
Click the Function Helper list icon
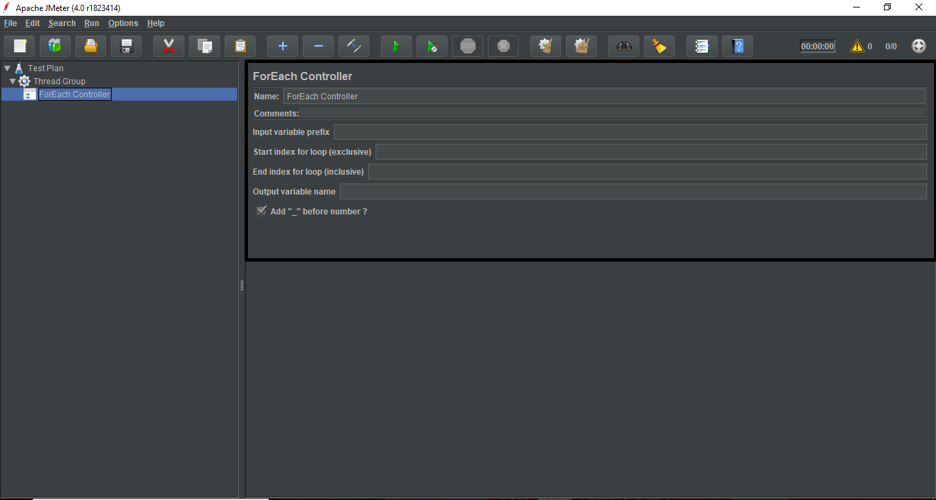[702, 47]
